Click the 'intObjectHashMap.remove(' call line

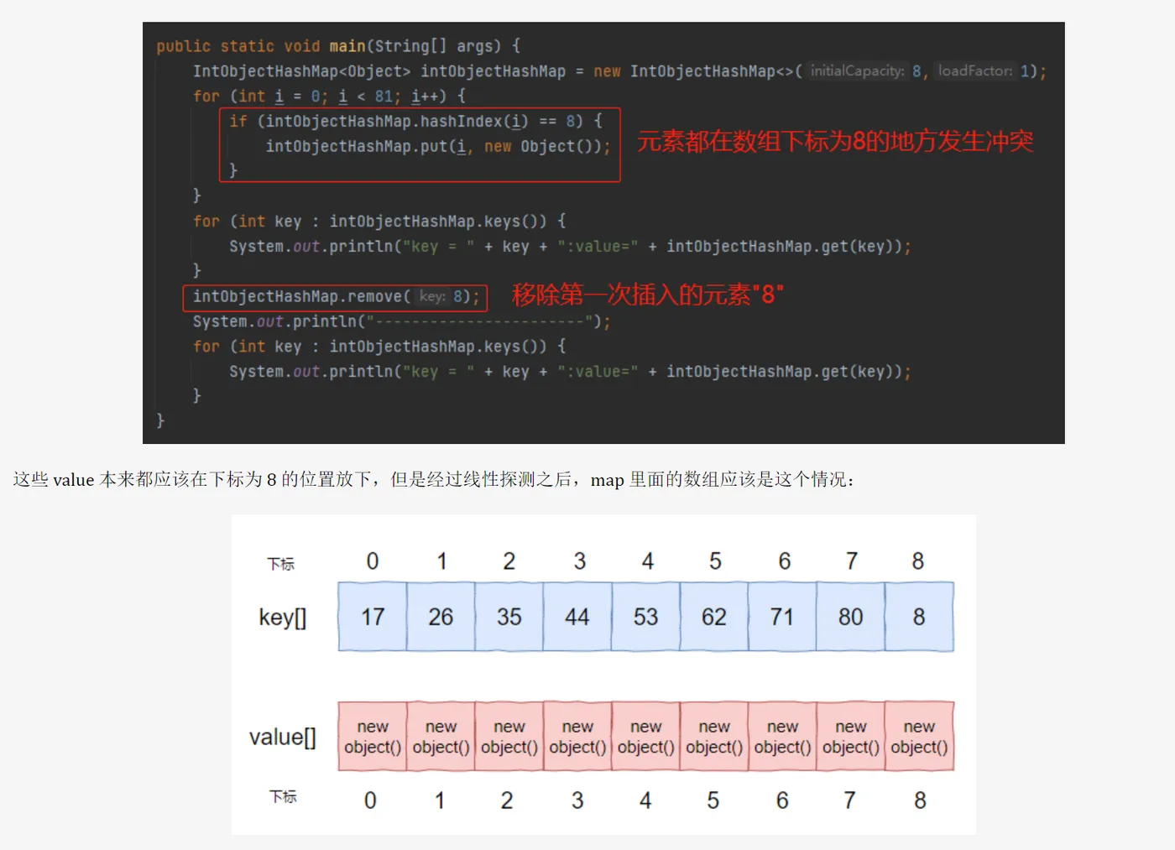pyautogui.click(x=336, y=297)
